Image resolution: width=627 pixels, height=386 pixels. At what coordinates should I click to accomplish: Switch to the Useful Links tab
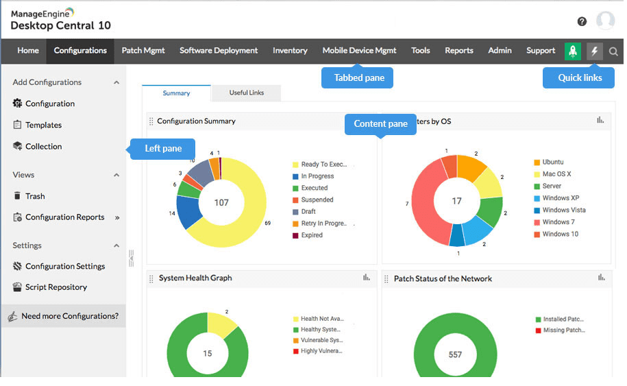246,93
